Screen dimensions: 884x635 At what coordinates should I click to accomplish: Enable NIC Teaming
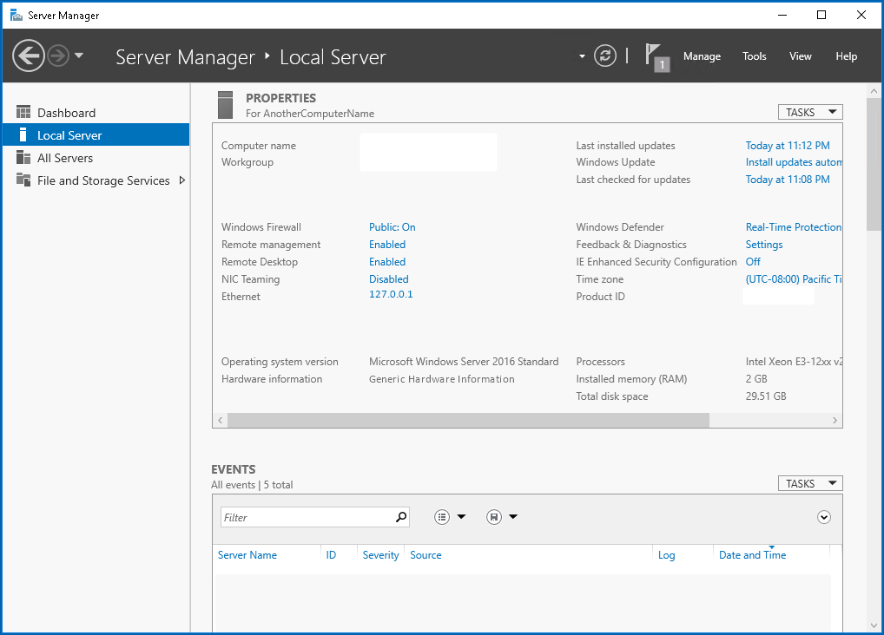click(x=388, y=278)
